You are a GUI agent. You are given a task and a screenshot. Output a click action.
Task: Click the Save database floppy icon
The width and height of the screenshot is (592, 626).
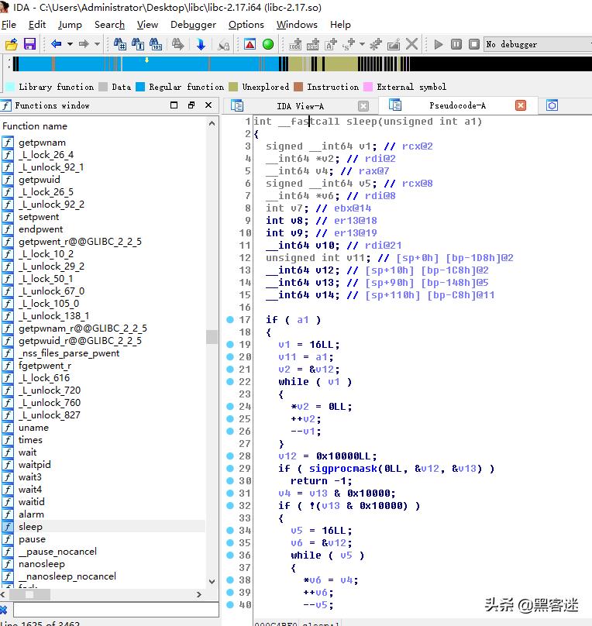(x=29, y=44)
